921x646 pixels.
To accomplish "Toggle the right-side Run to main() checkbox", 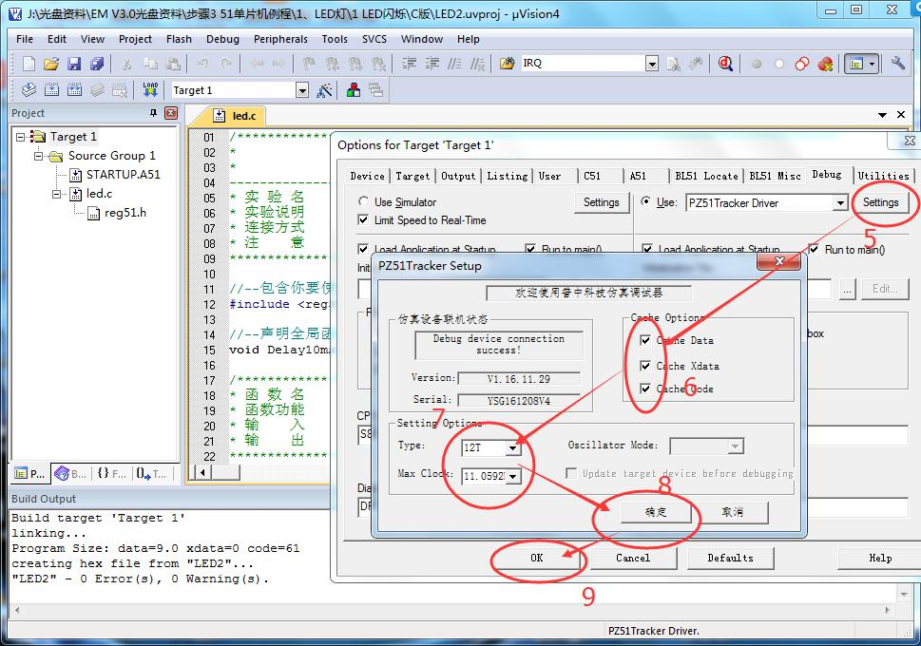I will click(x=815, y=249).
